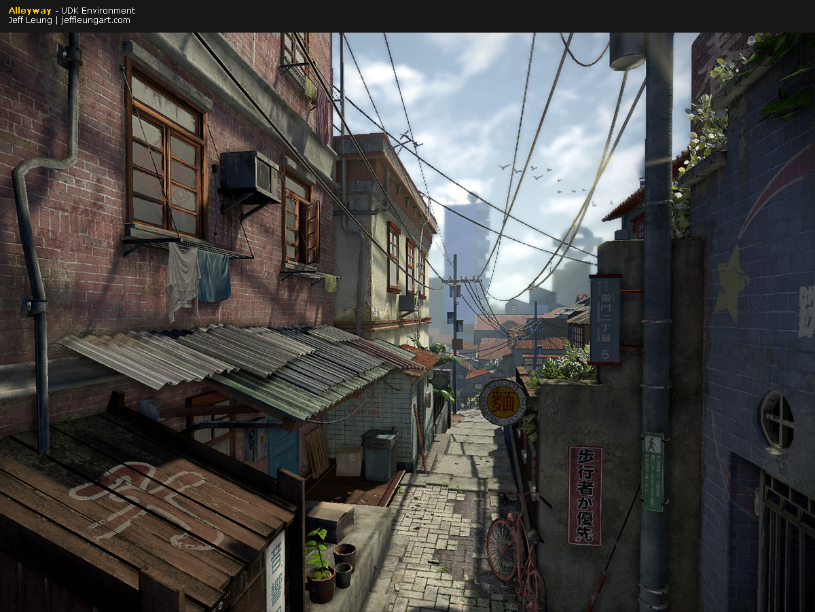The height and width of the screenshot is (612, 815).
Task: Click the blue cloth hanging under window
Action: click(x=215, y=276)
